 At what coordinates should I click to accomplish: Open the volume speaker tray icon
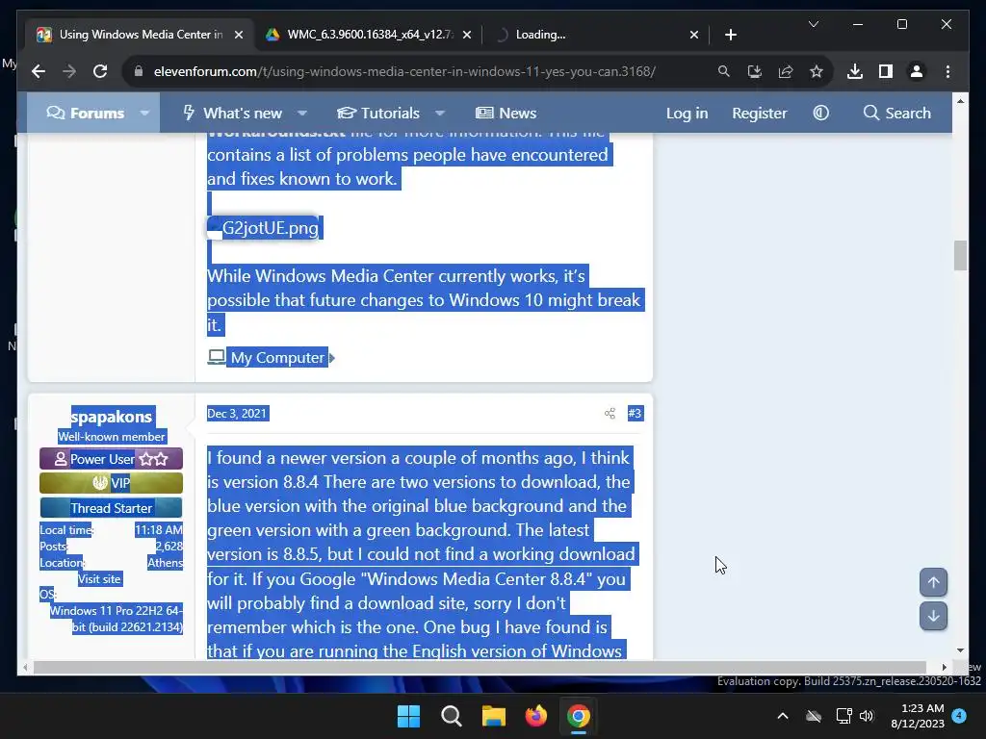click(x=867, y=716)
